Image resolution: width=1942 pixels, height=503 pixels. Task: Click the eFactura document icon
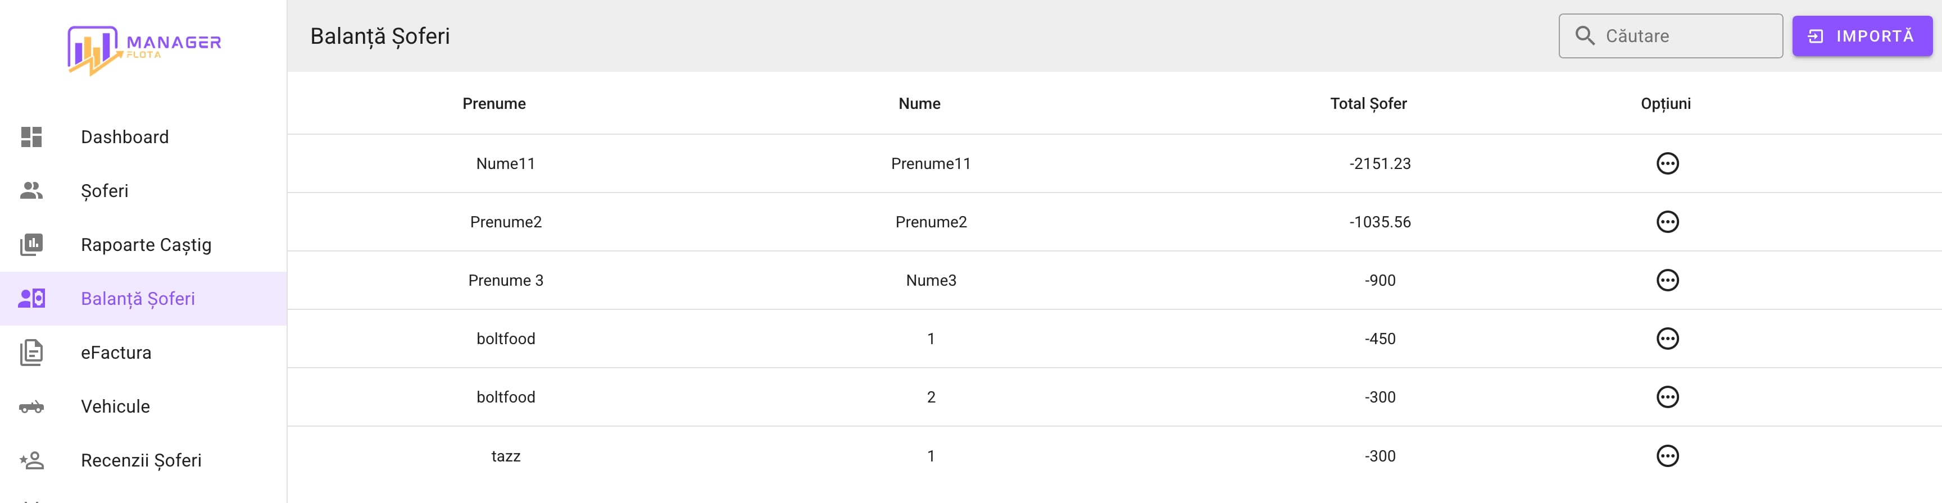[31, 353]
